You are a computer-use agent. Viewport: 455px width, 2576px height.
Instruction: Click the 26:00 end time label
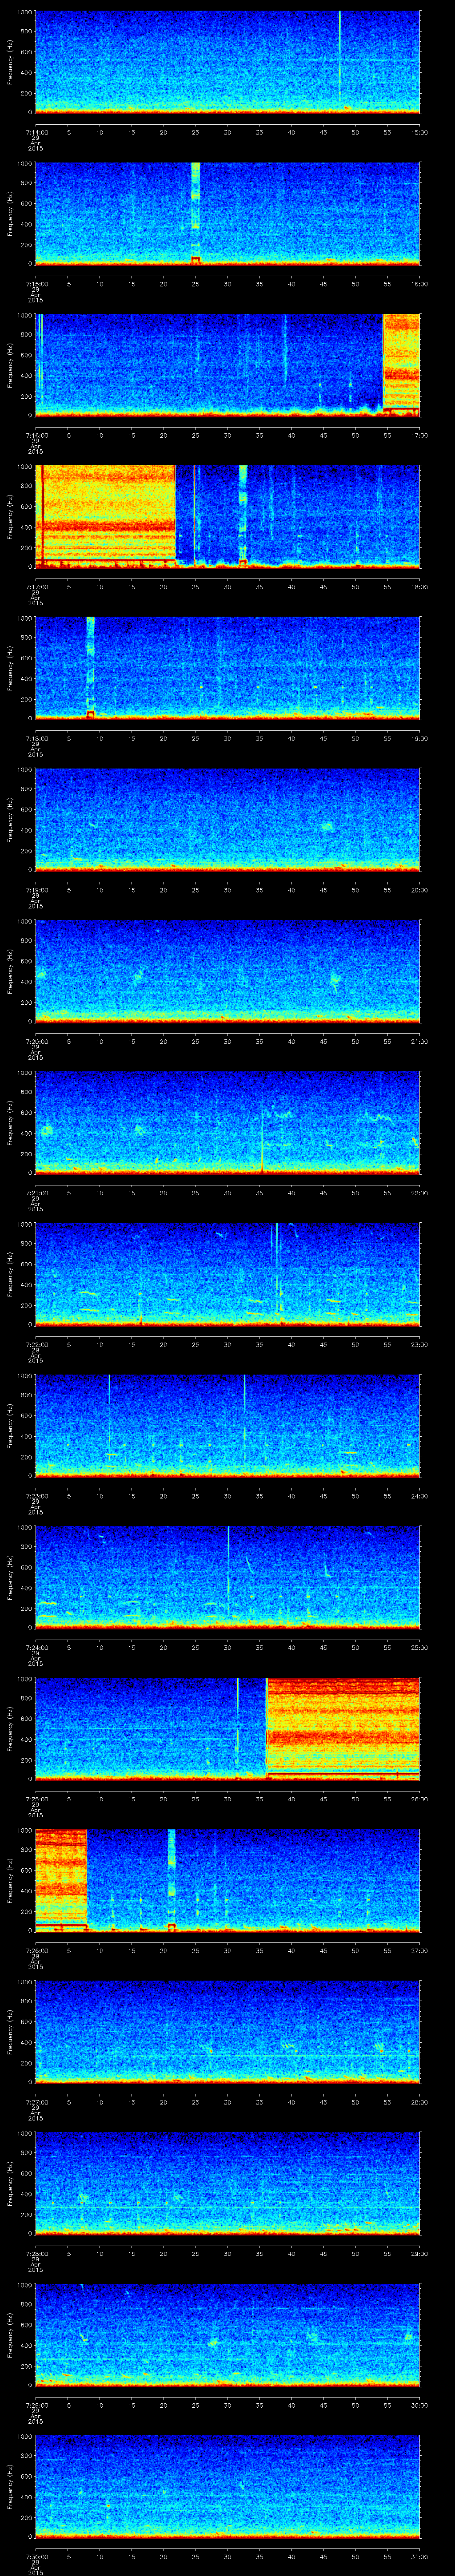click(419, 1799)
